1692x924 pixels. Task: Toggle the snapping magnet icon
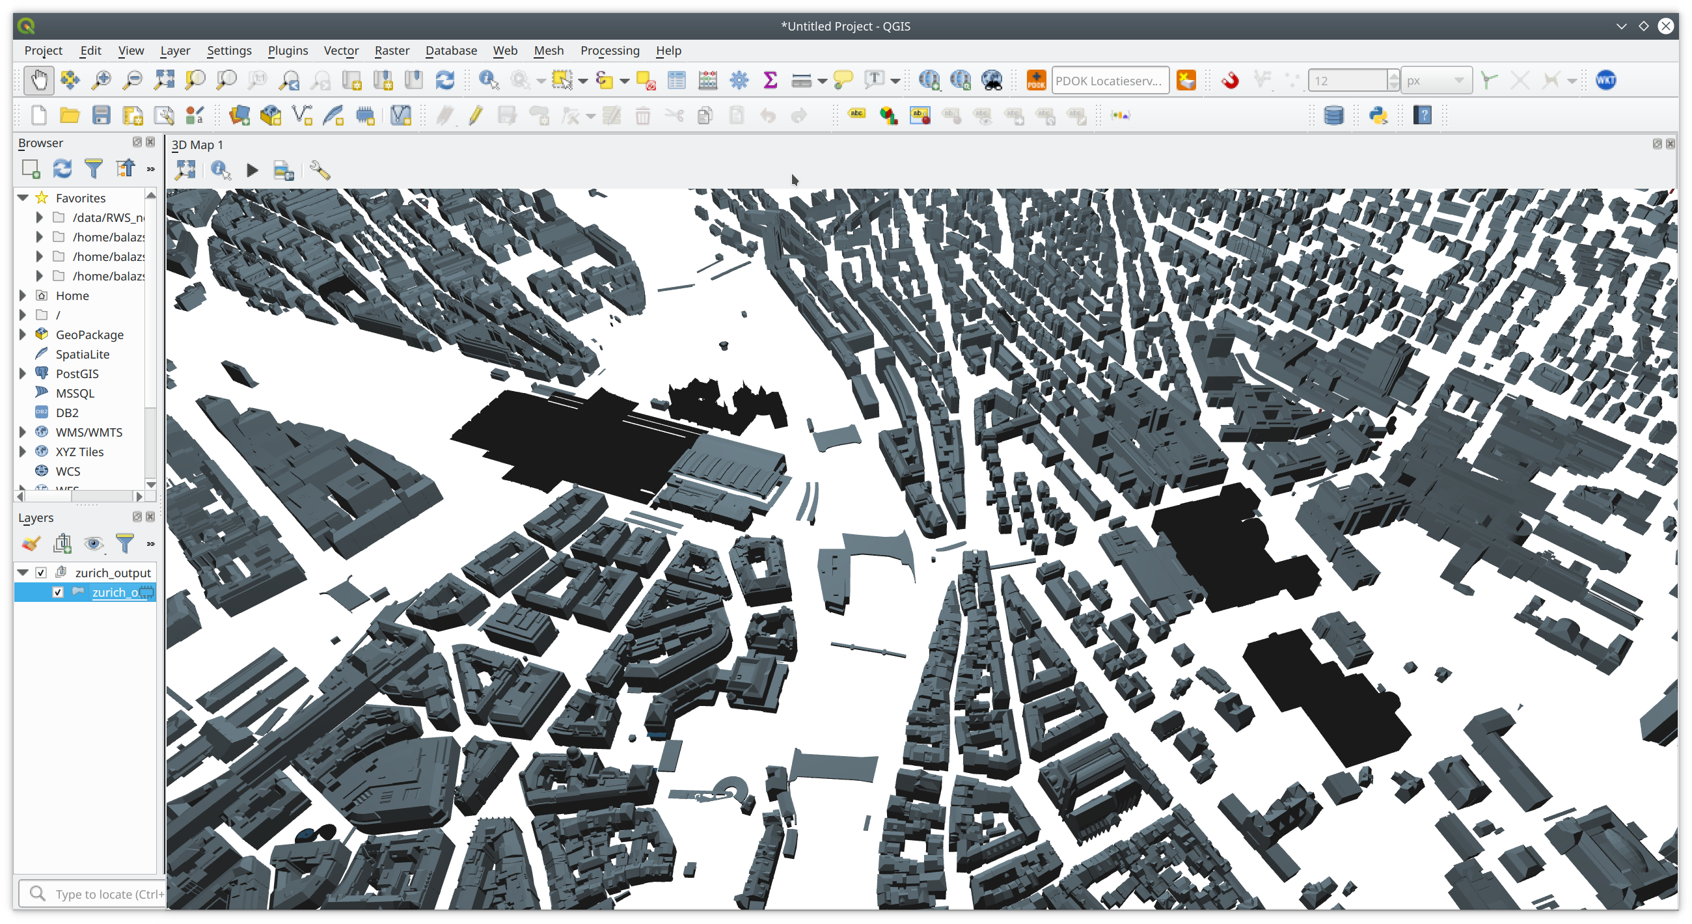(1229, 80)
